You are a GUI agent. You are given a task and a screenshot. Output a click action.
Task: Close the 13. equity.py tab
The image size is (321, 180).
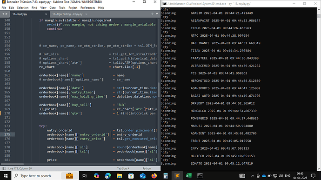(46, 14)
